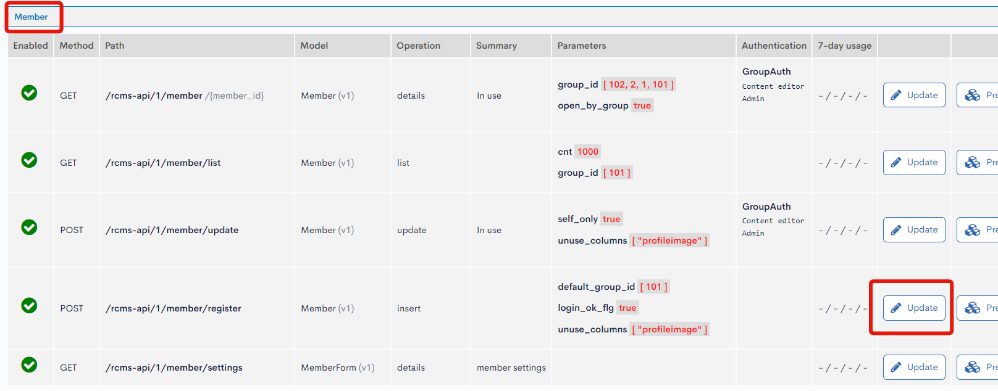The height and width of the screenshot is (391, 998).
Task: Click the cubes icon in the /member/settings row
Action: pos(973,367)
